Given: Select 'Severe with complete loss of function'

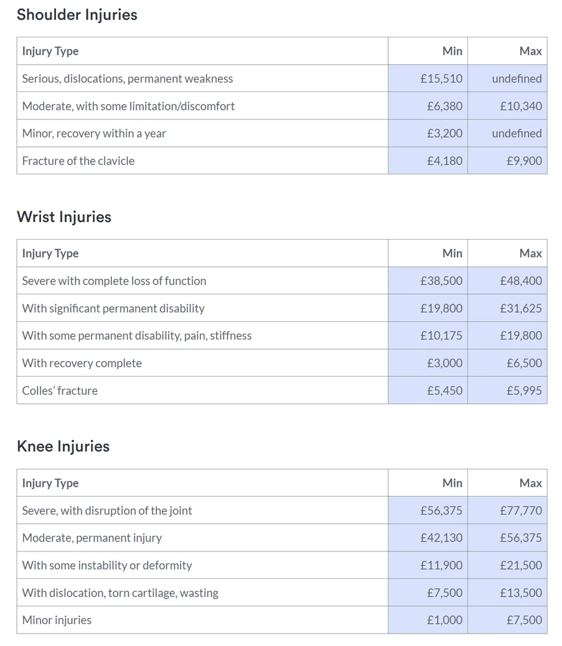Looking at the screenshot, I should [x=114, y=281].
